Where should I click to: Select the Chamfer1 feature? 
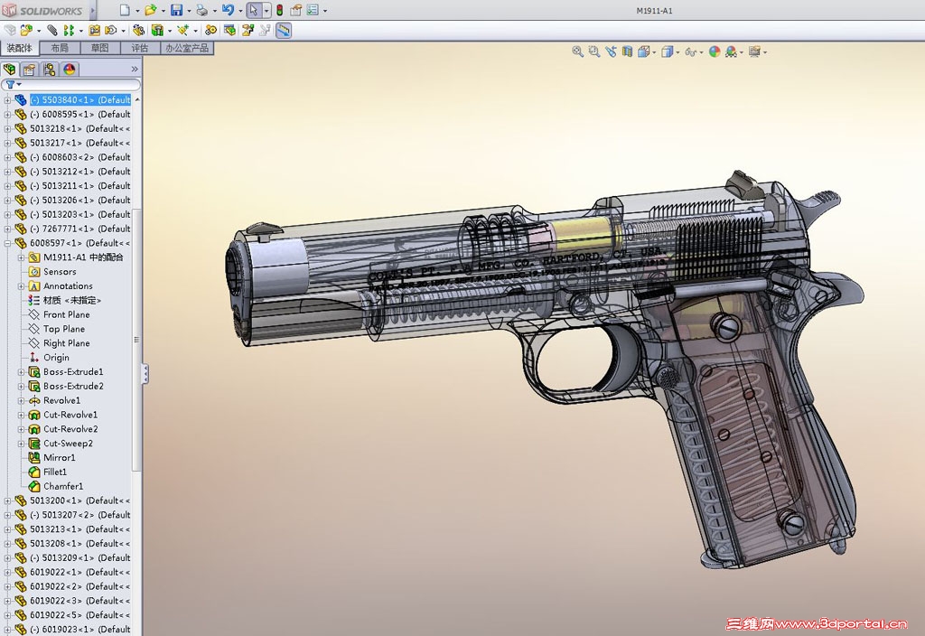click(x=63, y=486)
